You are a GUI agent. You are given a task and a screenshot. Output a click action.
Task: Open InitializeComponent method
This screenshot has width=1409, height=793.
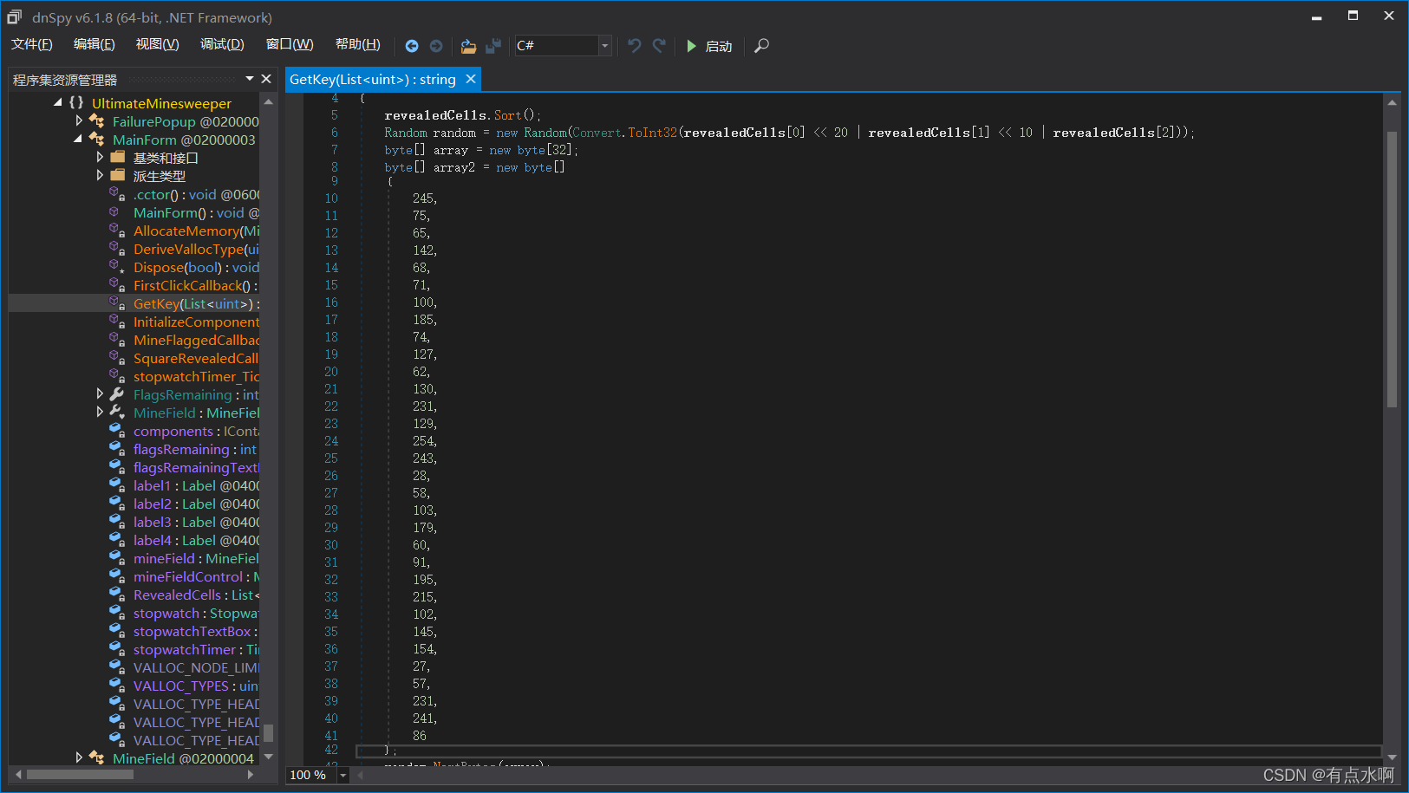click(196, 322)
